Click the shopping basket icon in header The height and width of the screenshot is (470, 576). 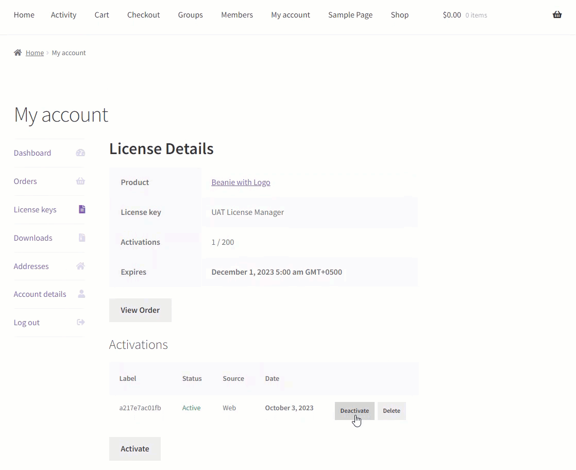[557, 15]
